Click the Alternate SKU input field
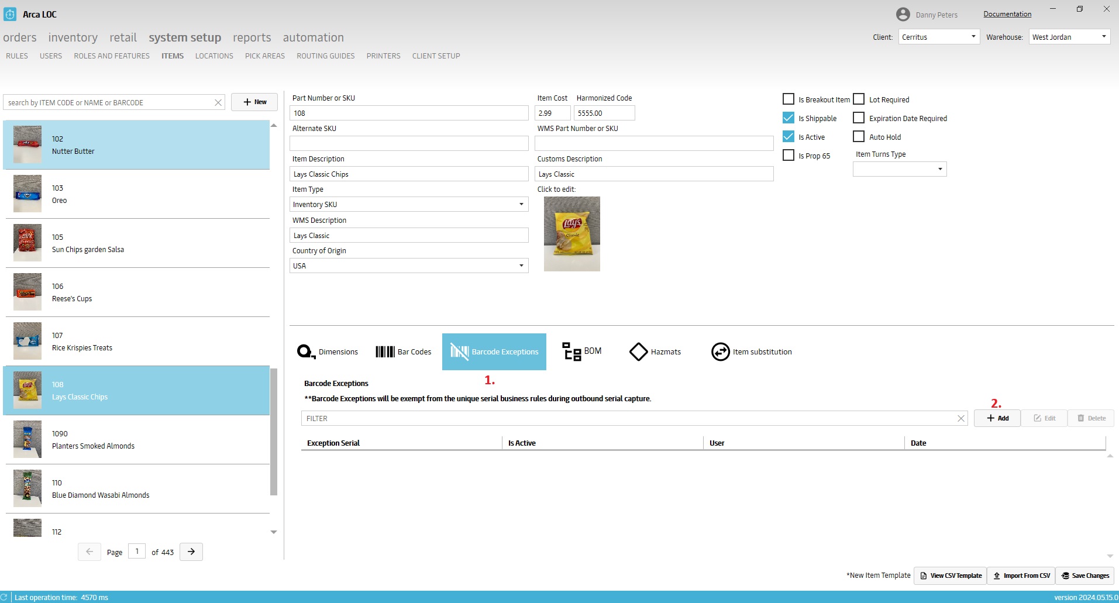Image resolution: width=1119 pixels, height=603 pixels. coord(409,143)
